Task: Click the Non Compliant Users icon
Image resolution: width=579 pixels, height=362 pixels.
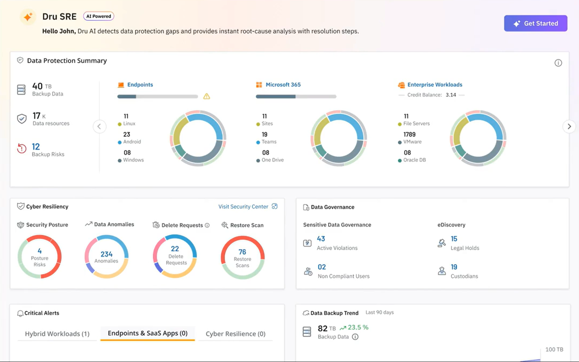Action: 308,271
